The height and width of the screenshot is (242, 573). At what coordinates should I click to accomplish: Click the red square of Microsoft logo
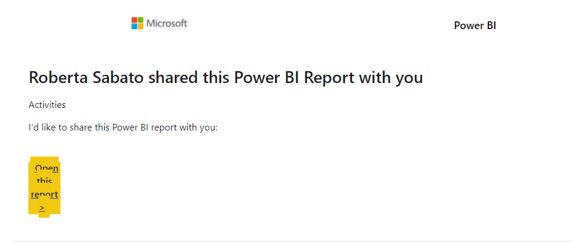135,20
